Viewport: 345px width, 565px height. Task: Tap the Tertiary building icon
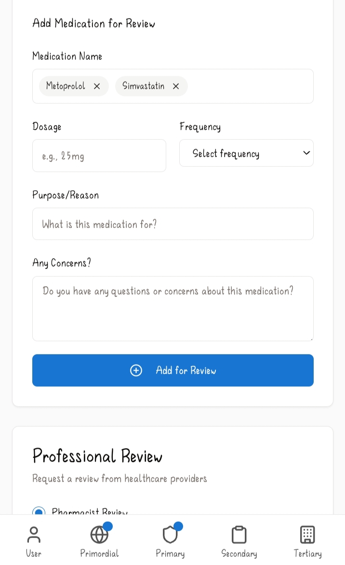pos(307,535)
